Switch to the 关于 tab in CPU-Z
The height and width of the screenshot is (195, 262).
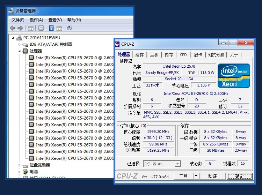pos(234,55)
